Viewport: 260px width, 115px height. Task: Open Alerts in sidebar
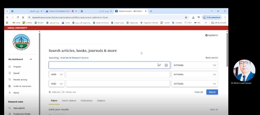coord(16,93)
